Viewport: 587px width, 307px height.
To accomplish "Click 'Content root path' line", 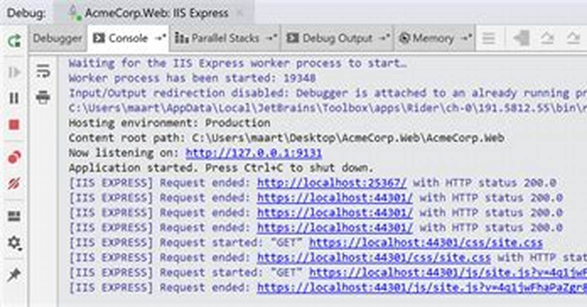I will 286,138.
